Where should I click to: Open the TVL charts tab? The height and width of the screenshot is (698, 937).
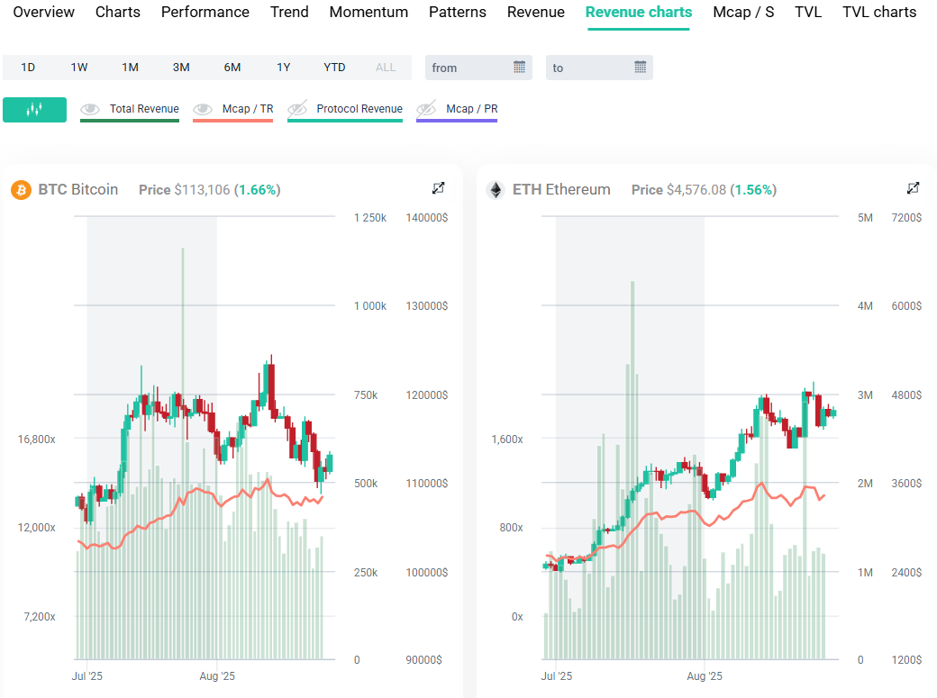tap(879, 12)
